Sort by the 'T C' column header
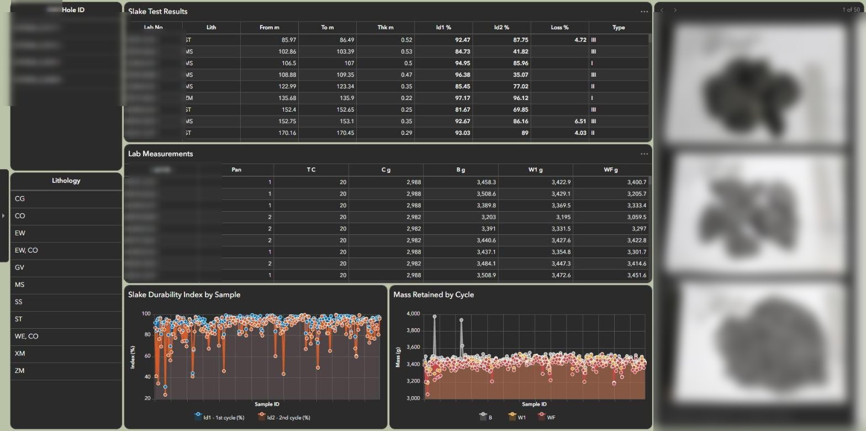Image resolution: width=866 pixels, height=431 pixels. (311, 170)
